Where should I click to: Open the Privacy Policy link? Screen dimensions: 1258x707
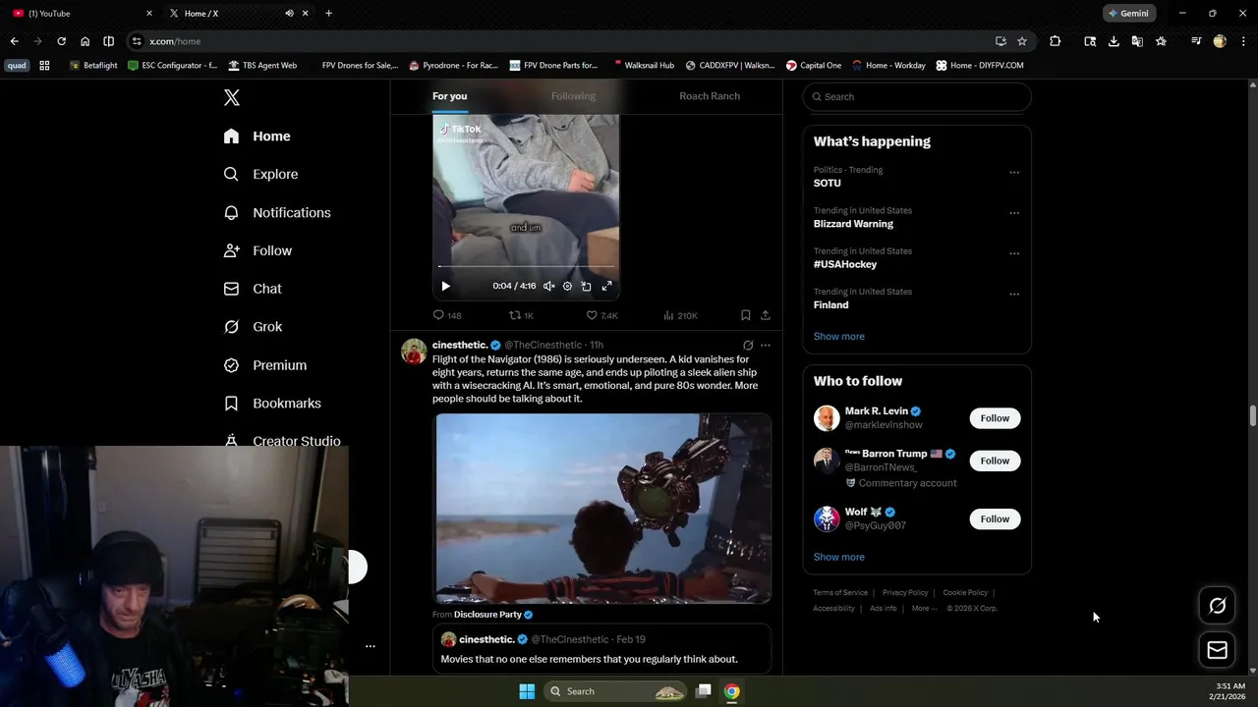pos(905,592)
